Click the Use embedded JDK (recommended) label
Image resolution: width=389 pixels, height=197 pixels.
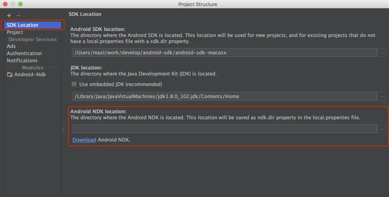[121, 84]
